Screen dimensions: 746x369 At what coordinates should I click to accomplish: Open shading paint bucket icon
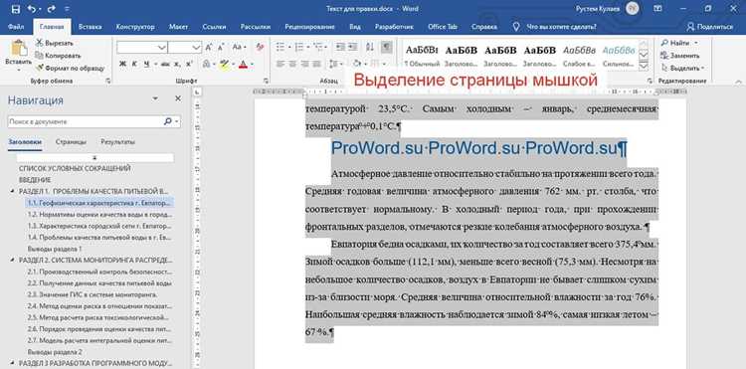click(357, 64)
